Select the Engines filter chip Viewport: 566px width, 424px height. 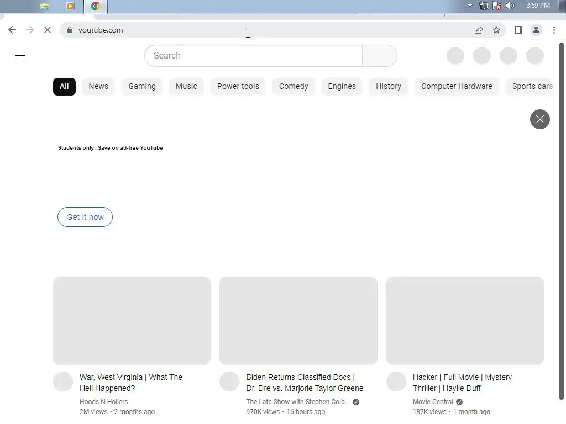342,87
